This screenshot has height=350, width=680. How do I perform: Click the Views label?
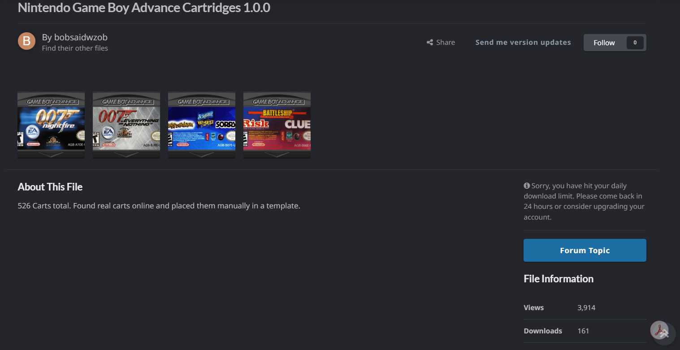[533, 308]
